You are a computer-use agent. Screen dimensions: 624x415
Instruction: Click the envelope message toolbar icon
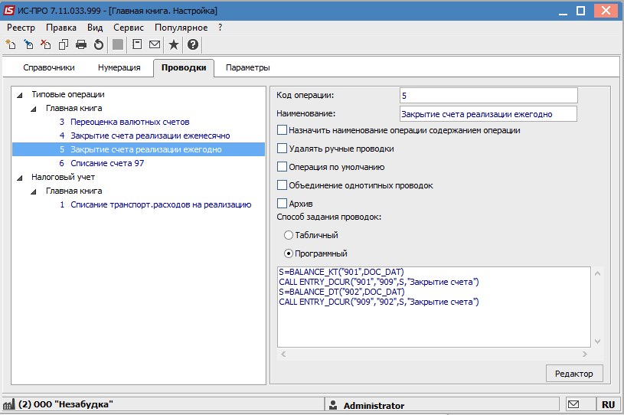pyautogui.click(x=155, y=44)
